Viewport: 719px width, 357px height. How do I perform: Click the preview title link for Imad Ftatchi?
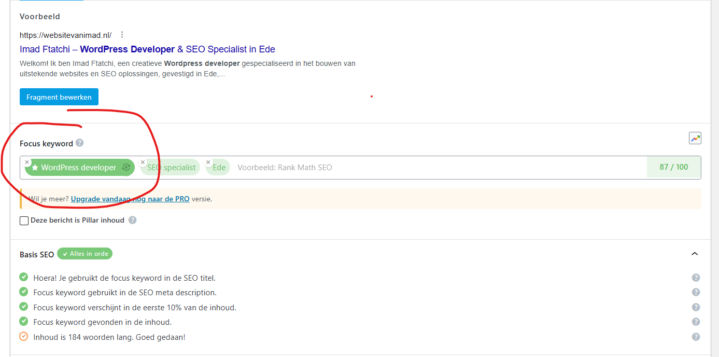pos(147,49)
